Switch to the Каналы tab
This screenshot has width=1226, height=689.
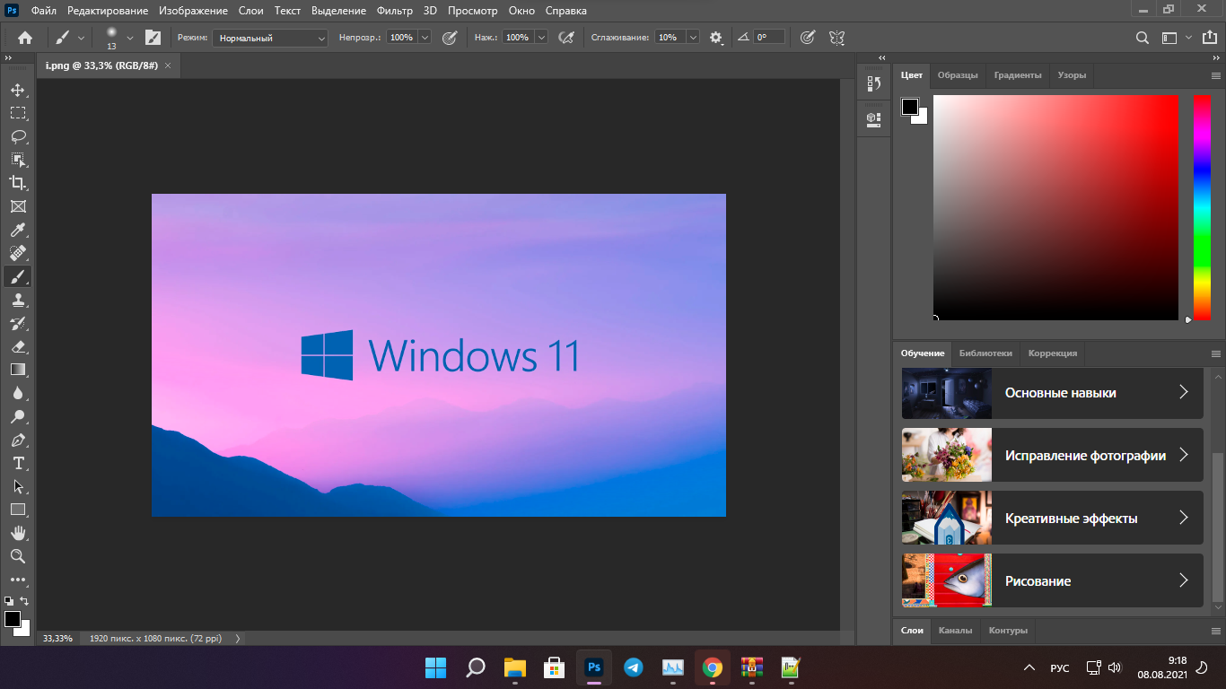click(x=955, y=631)
